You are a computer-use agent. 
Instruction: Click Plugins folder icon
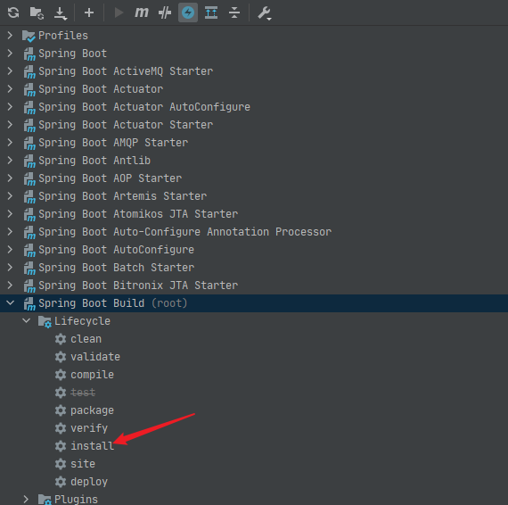(x=45, y=499)
